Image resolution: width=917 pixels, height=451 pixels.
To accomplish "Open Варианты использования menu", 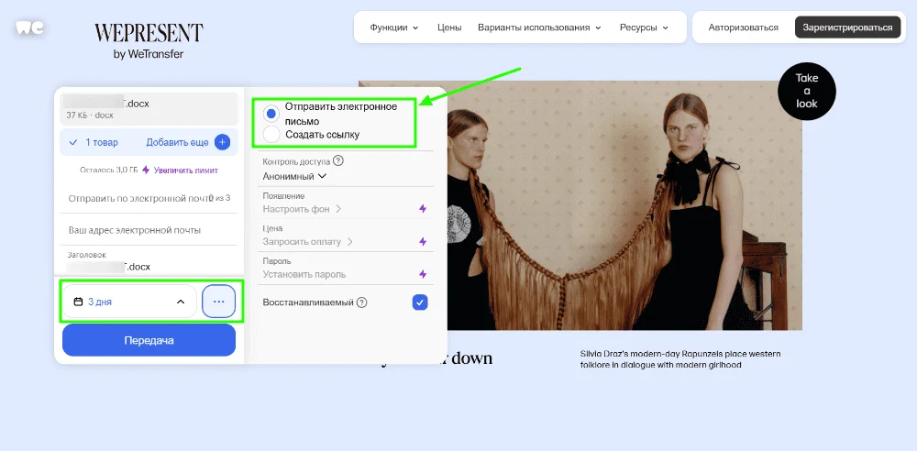I will (x=538, y=27).
